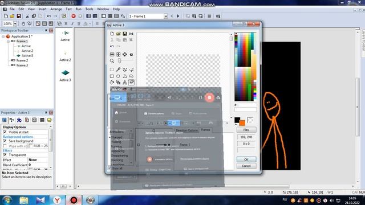365x205 pixels.
Task: Open the Tools menu
Action: pos(89,9)
